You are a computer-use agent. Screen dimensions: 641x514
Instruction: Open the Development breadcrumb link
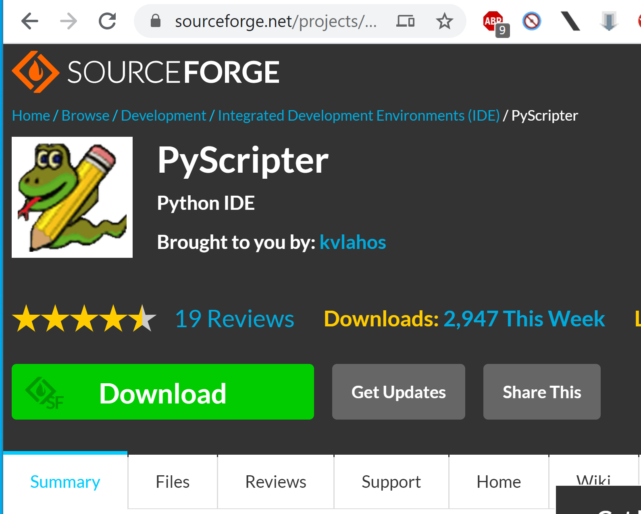(164, 116)
